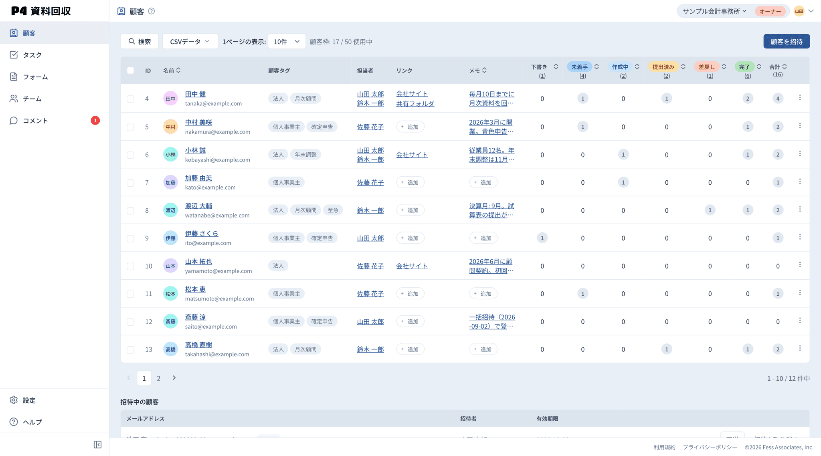Open the row menu for 高橋 直樹

point(800,348)
